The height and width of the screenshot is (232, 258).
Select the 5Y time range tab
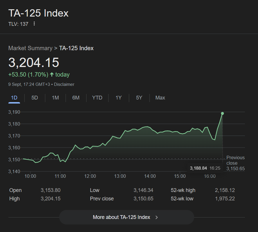(x=139, y=98)
